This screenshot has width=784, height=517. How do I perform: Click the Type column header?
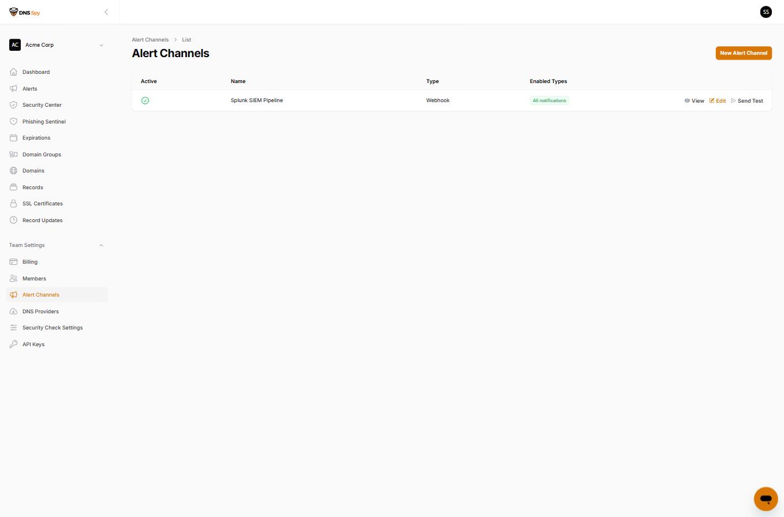432,81
